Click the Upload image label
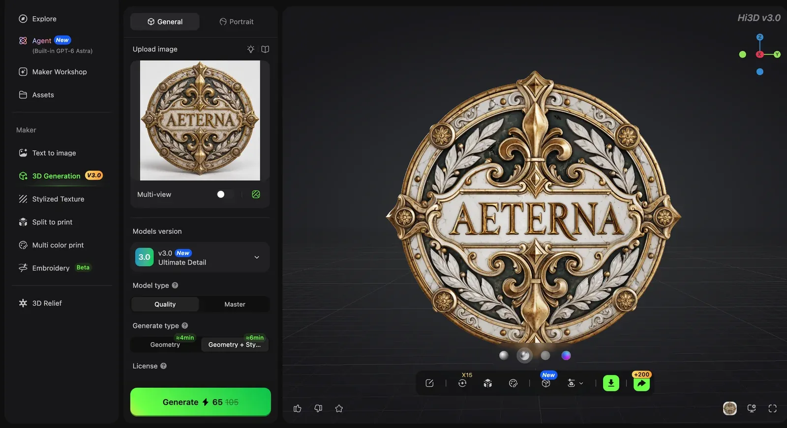 155,49
